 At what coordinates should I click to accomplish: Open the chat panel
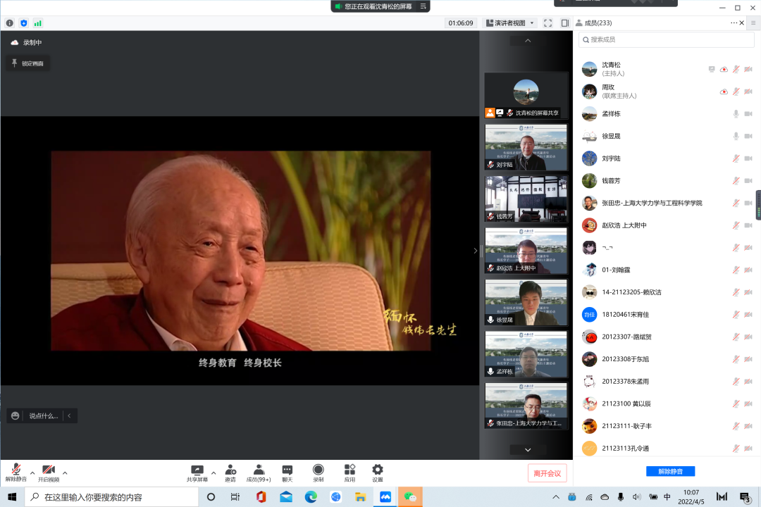point(287,472)
